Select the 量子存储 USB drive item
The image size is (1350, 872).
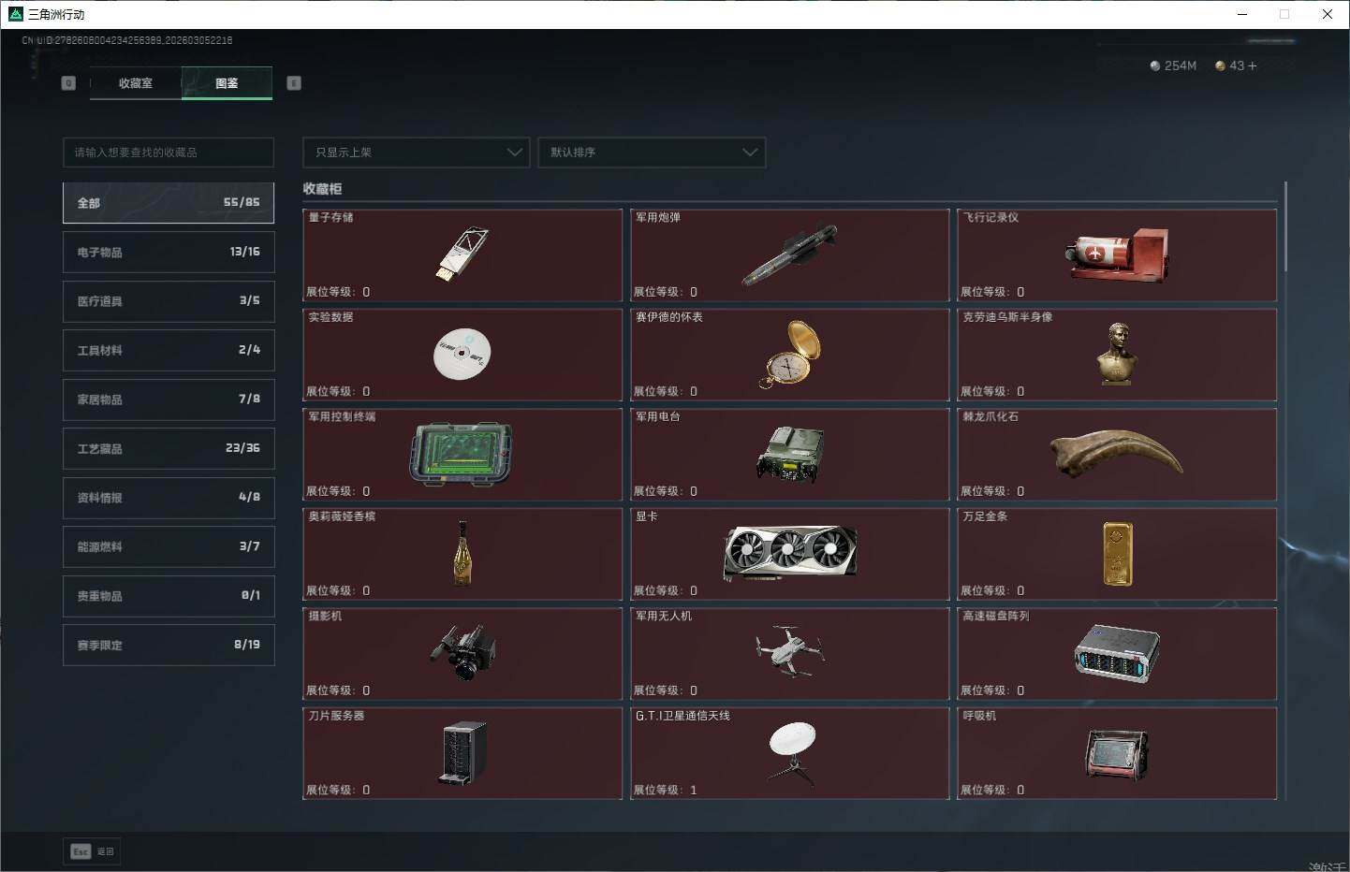tap(462, 254)
